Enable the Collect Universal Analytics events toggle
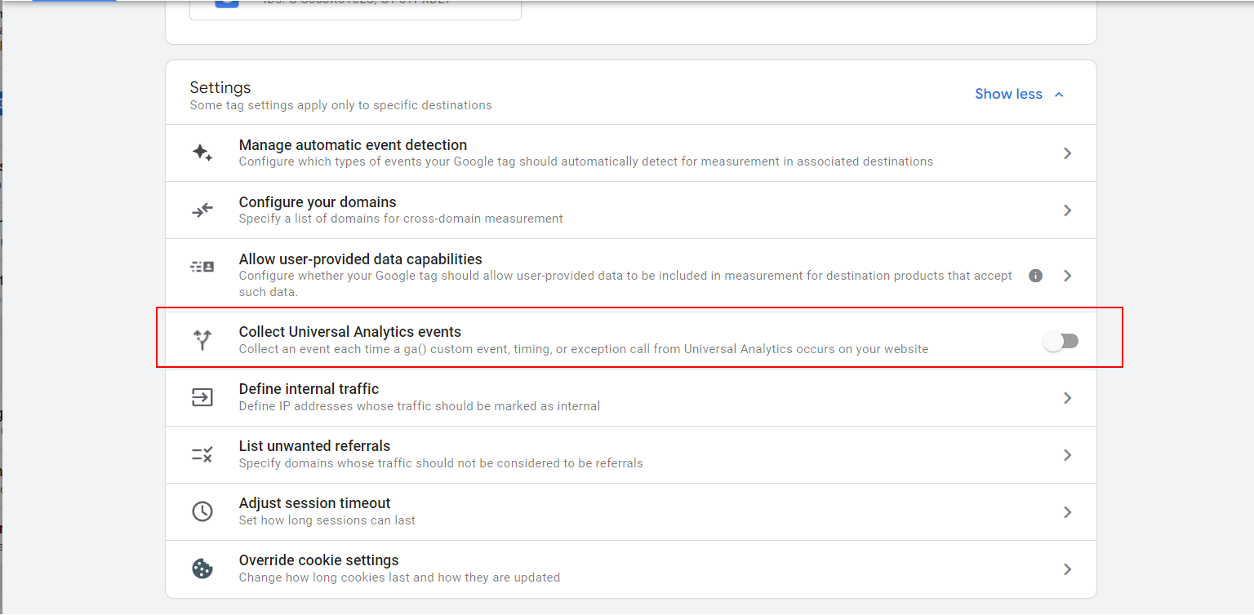 click(x=1061, y=341)
